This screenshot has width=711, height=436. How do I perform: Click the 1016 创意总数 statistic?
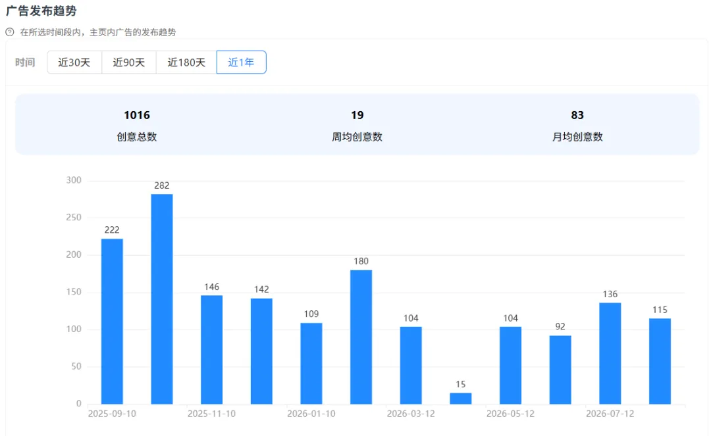coord(136,126)
